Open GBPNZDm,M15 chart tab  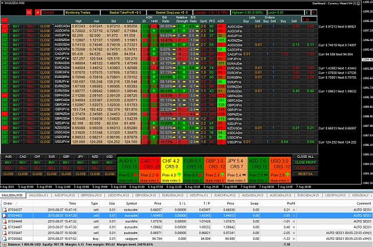[91, 195]
